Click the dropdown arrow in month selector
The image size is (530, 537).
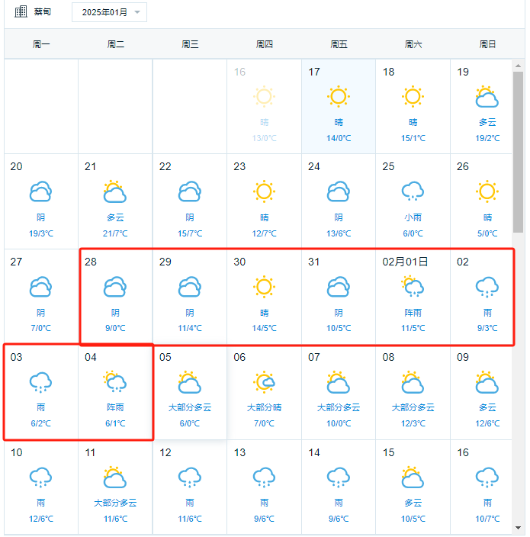point(137,12)
